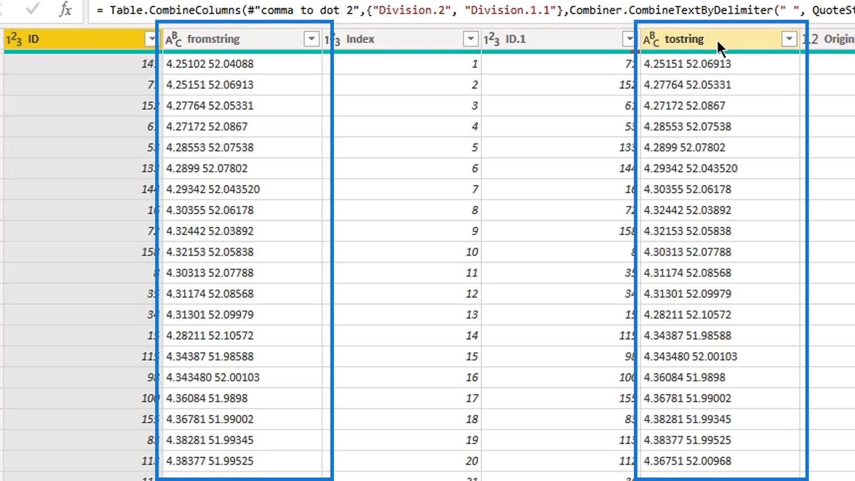Image resolution: width=855 pixels, height=481 pixels.
Task: Open the ID column filter dropdown
Action: pyautogui.click(x=152, y=39)
